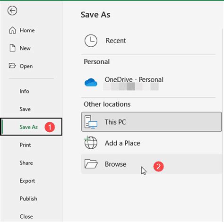Select Save in the sidebar

[25, 109]
